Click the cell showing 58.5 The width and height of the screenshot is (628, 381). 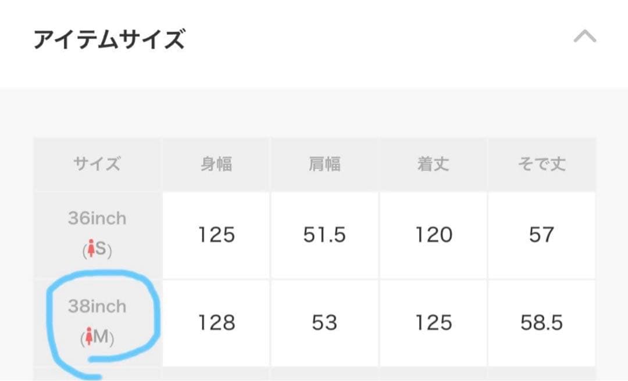click(543, 323)
